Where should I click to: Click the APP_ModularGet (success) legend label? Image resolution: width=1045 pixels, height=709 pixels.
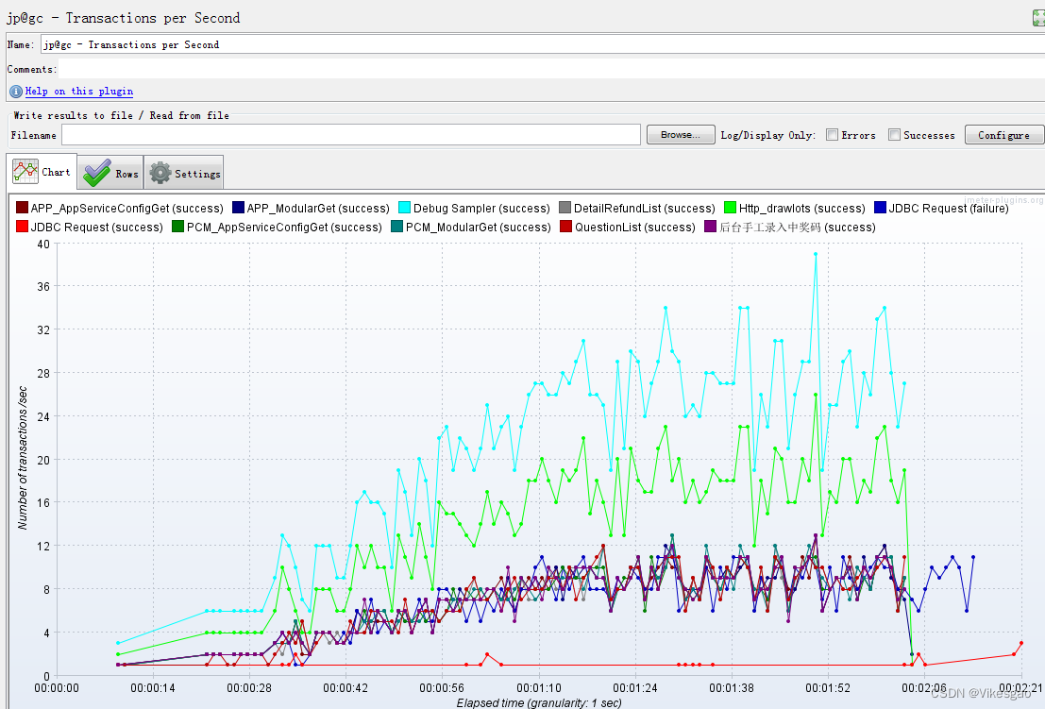(x=318, y=209)
